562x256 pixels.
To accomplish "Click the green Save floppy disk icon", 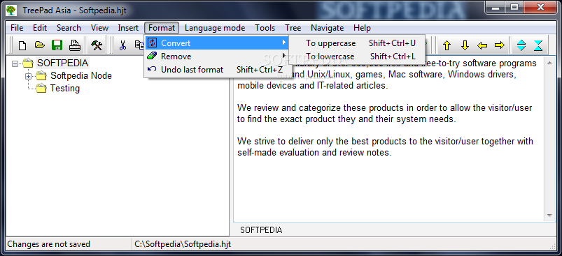I will click(x=57, y=45).
